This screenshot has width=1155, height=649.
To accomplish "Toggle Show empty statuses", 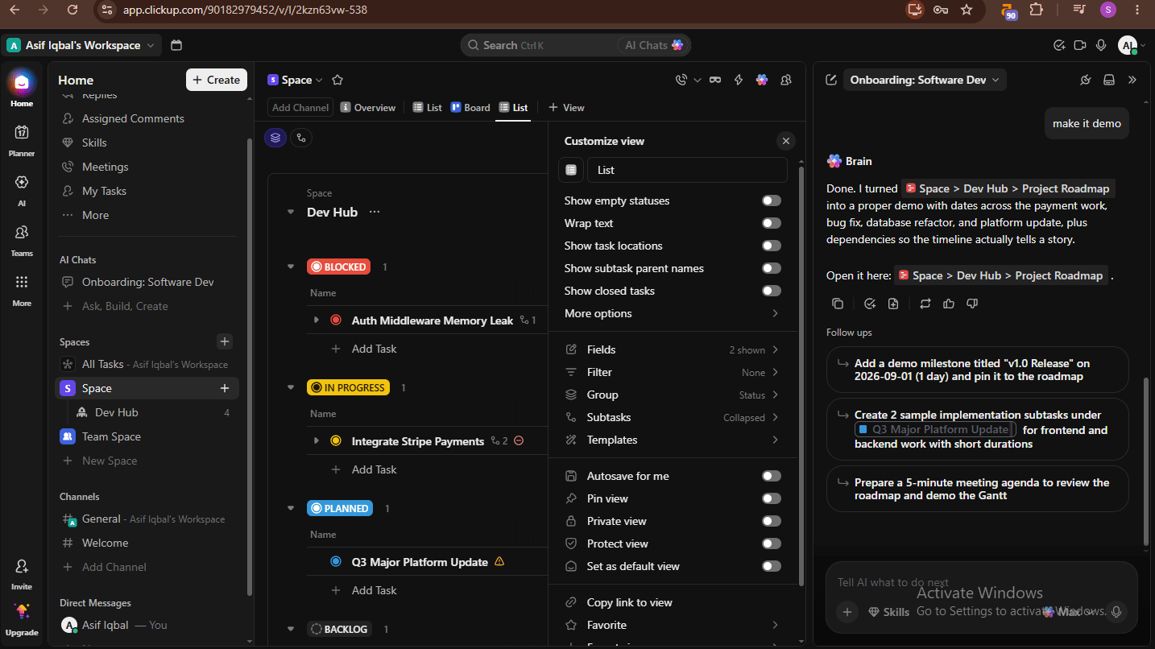I will pyautogui.click(x=772, y=200).
